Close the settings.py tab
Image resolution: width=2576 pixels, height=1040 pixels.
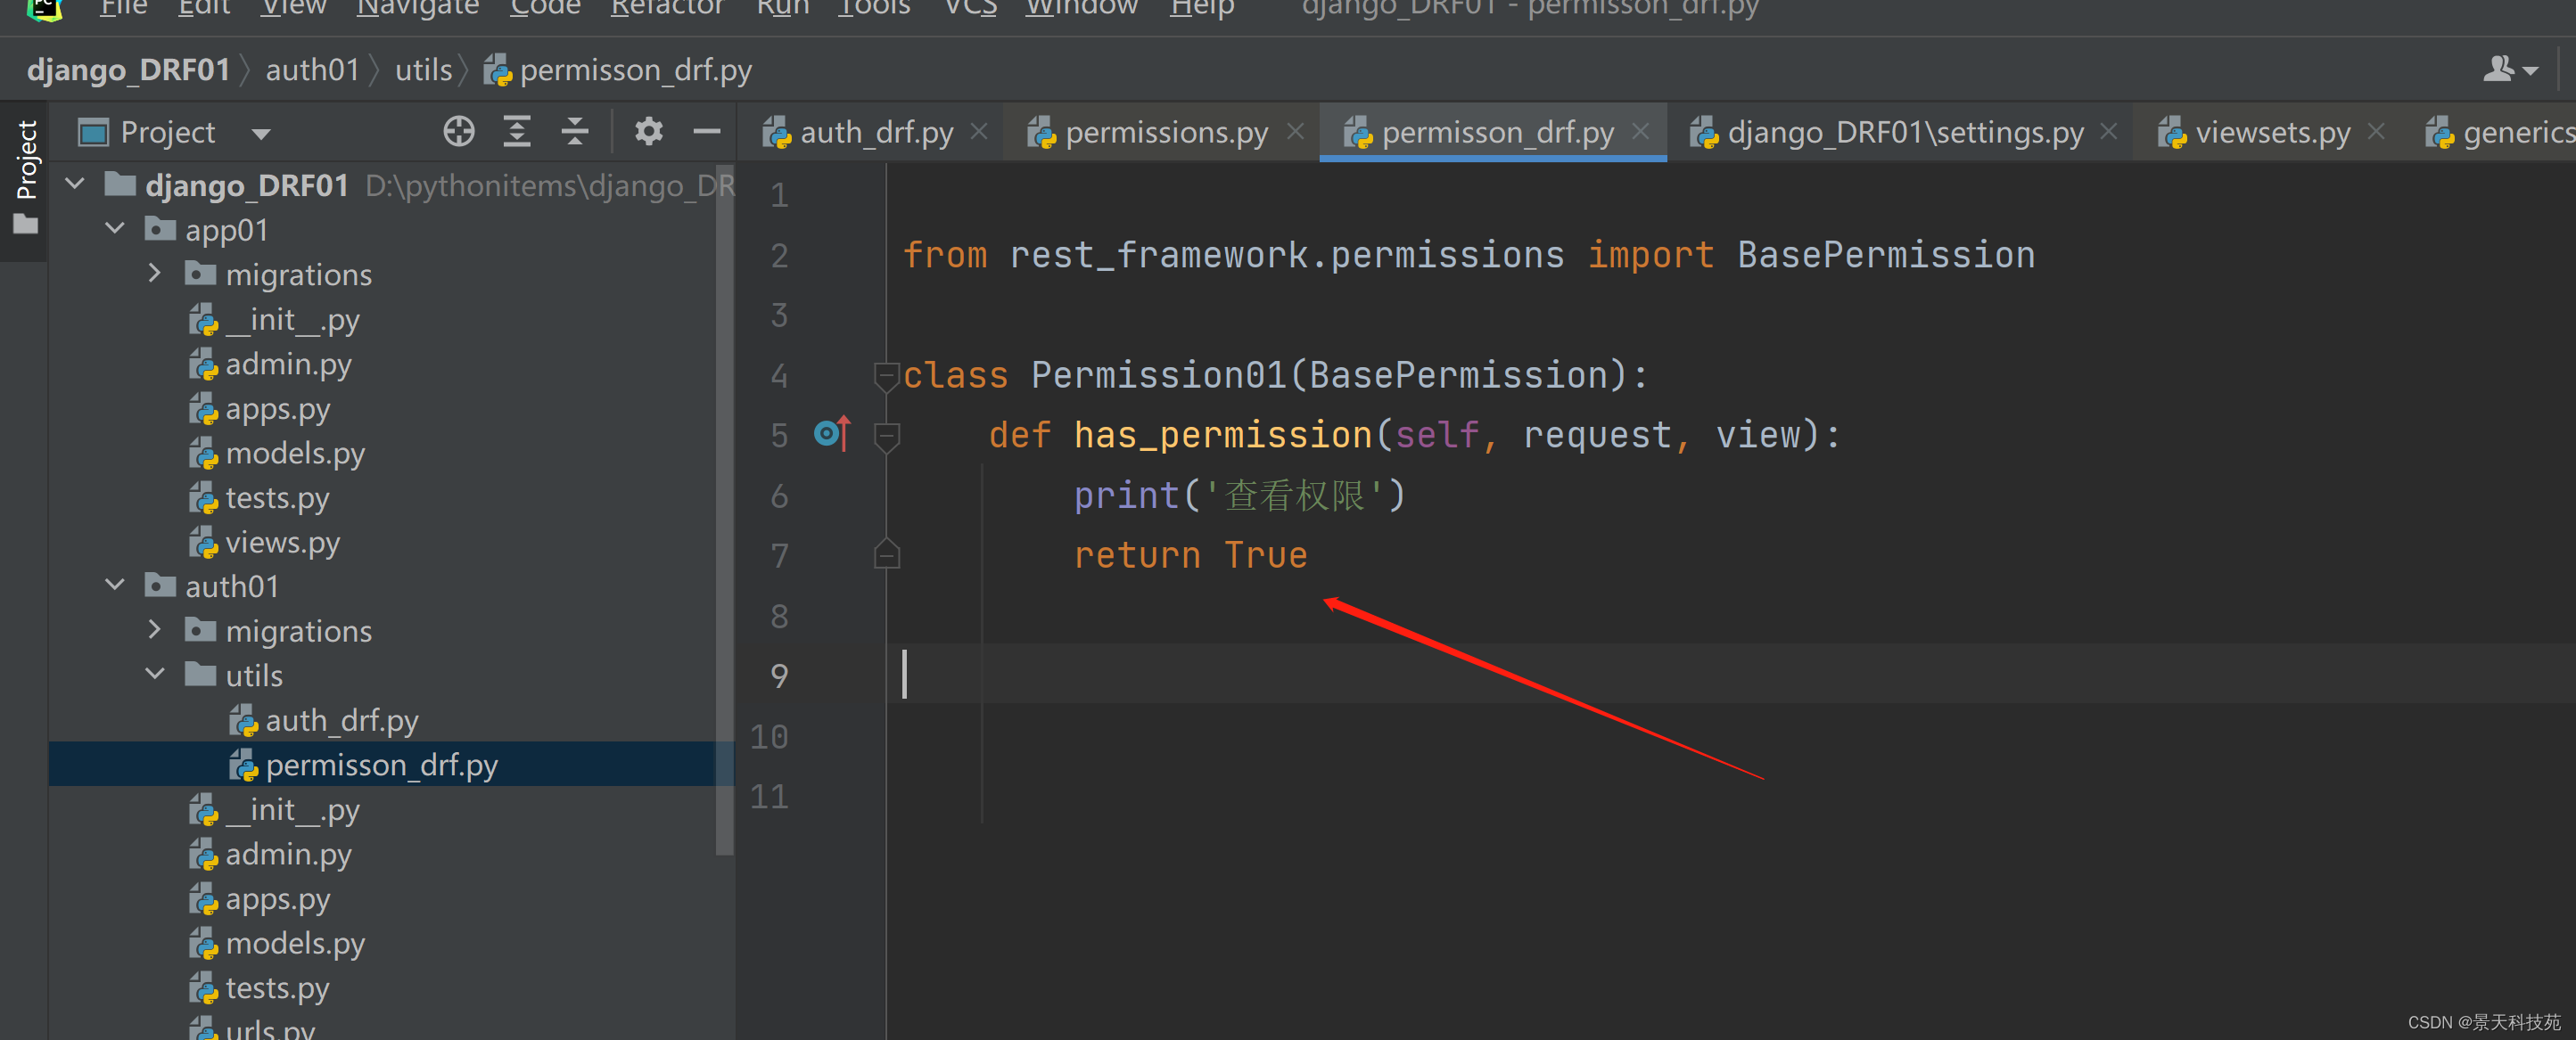(x=2109, y=131)
